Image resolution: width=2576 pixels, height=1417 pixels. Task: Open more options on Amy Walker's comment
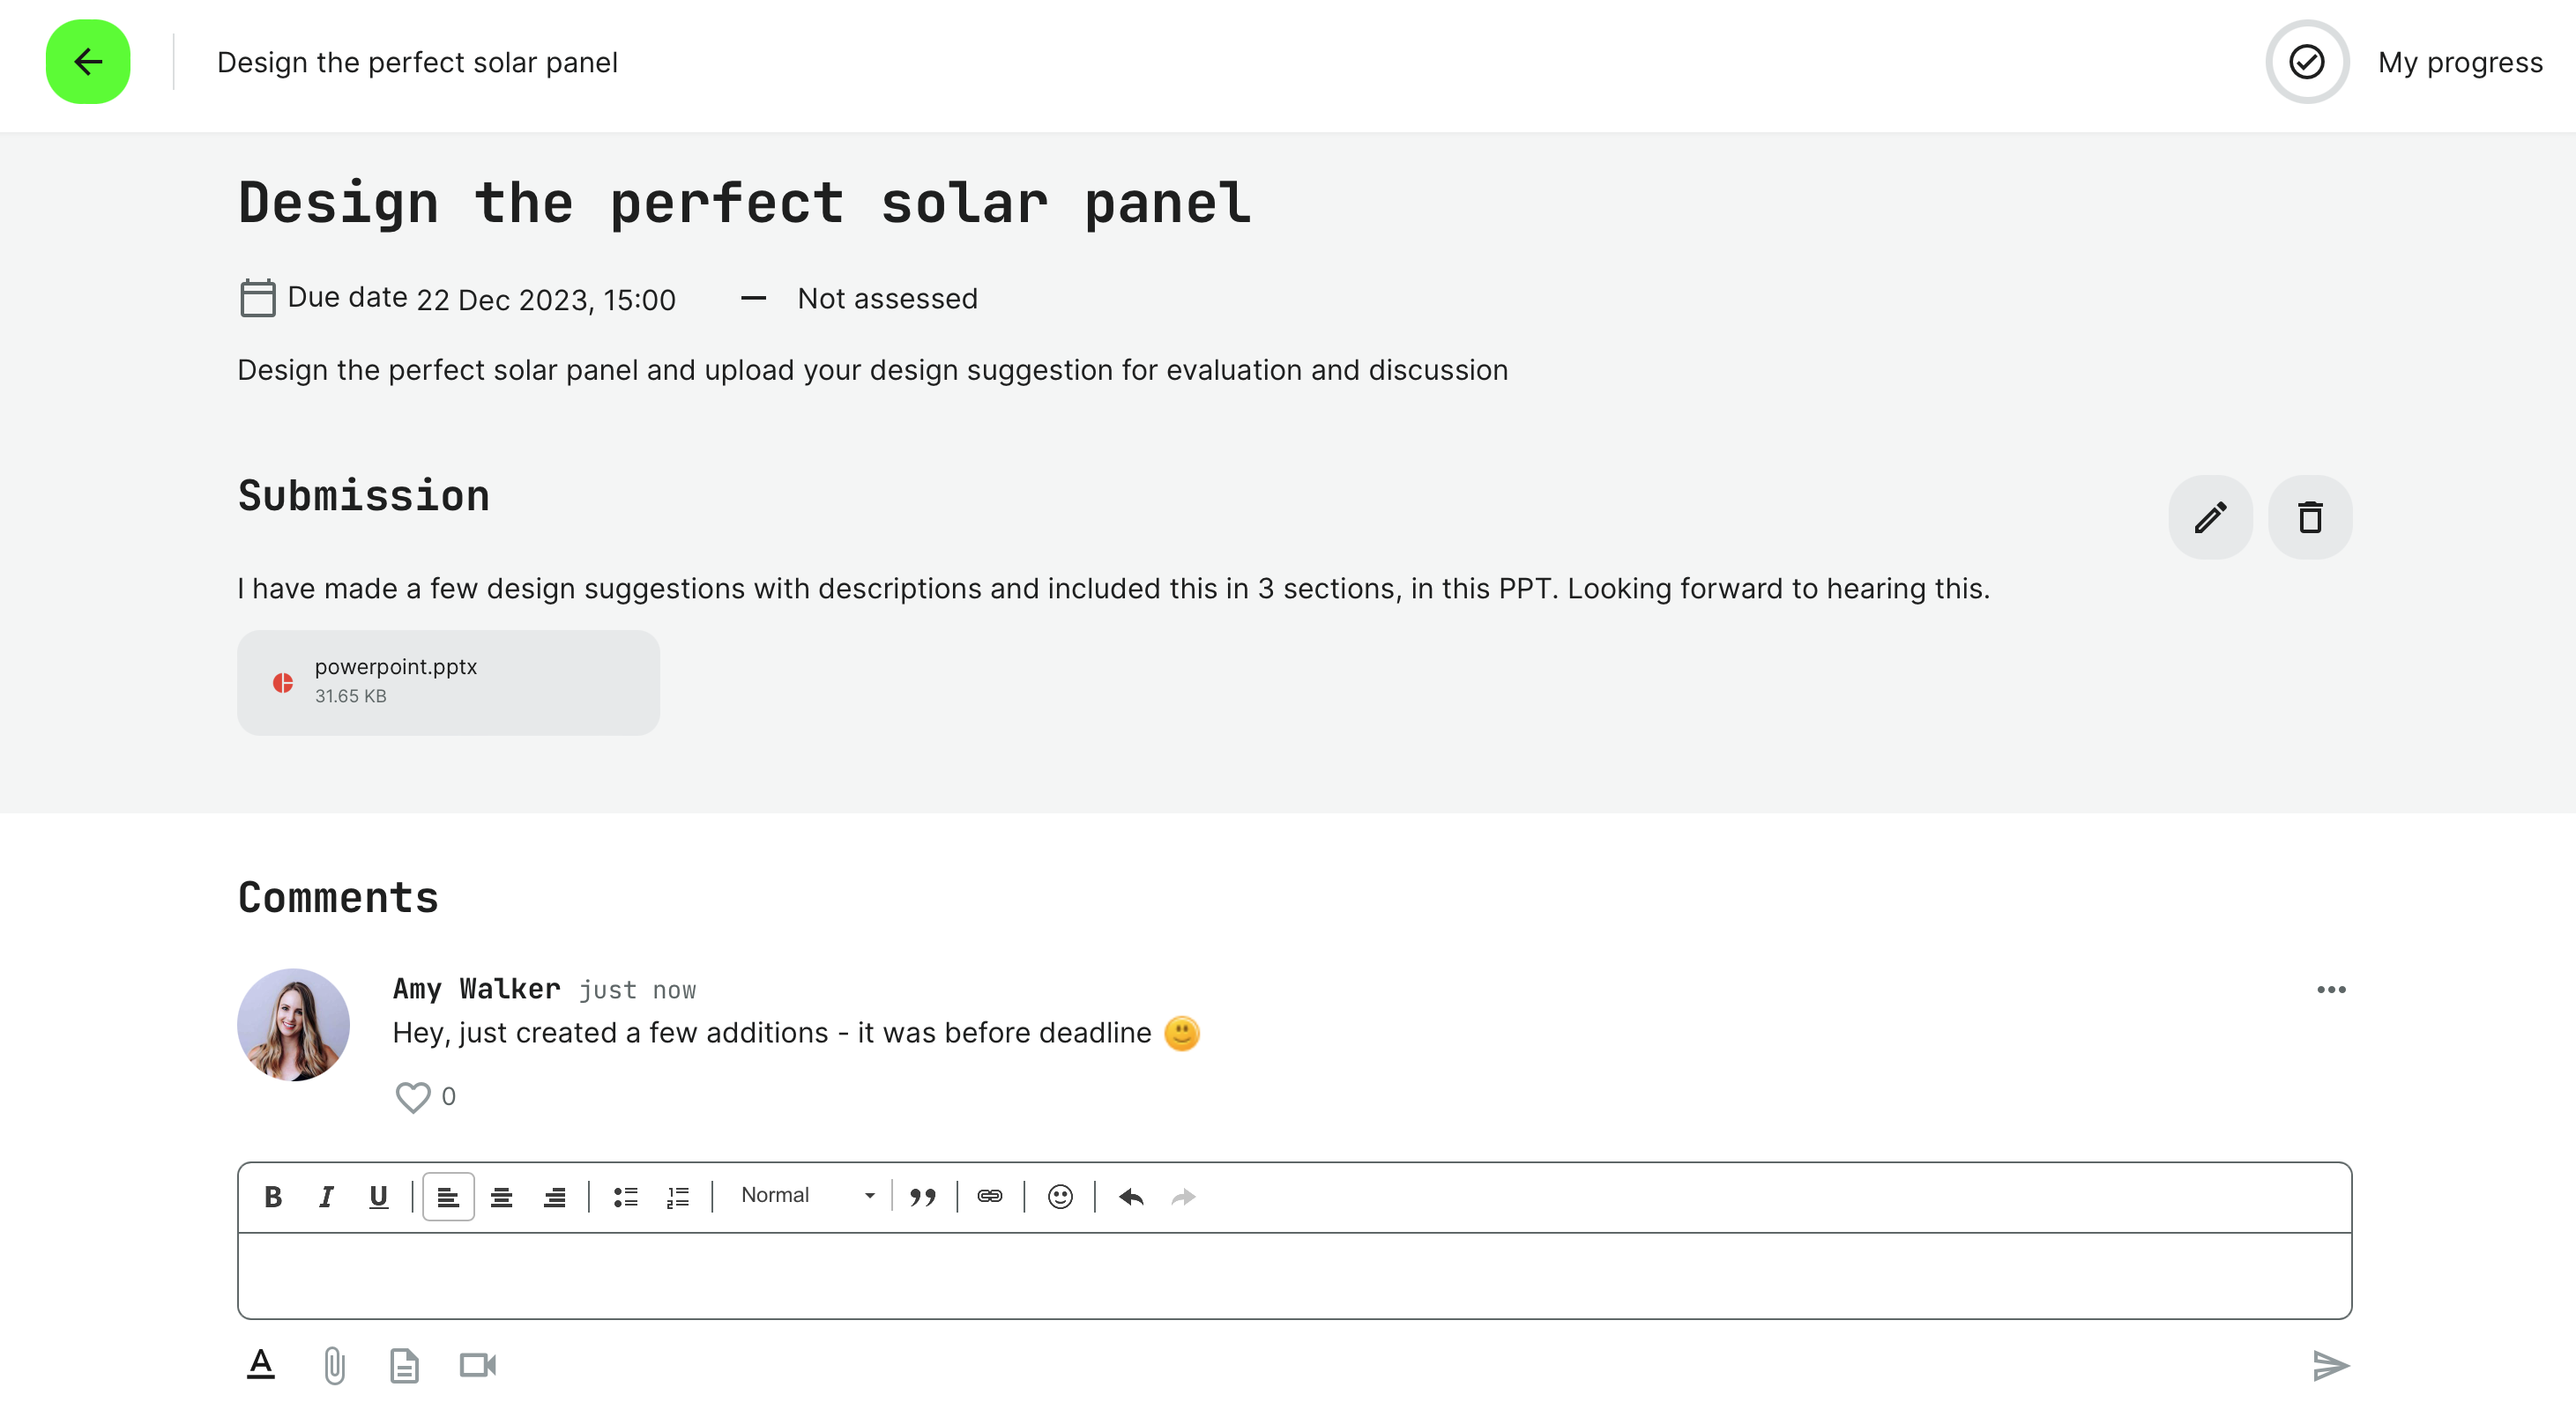(2331, 990)
